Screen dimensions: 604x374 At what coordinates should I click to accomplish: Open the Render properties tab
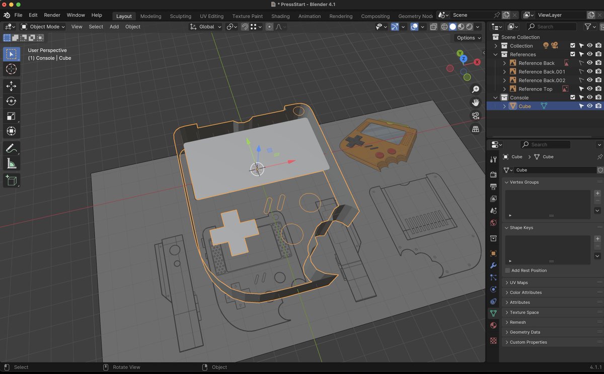[x=493, y=174]
